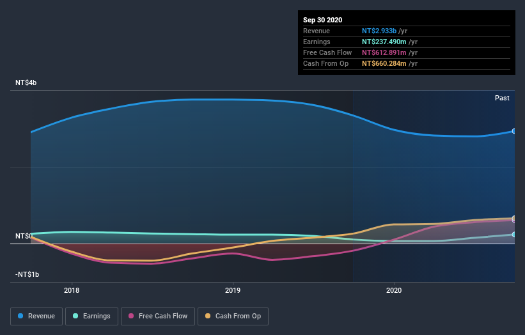Click the NT$660.284m cash from op value
This screenshot has width=525, height=335.
[x=384, y=63]
